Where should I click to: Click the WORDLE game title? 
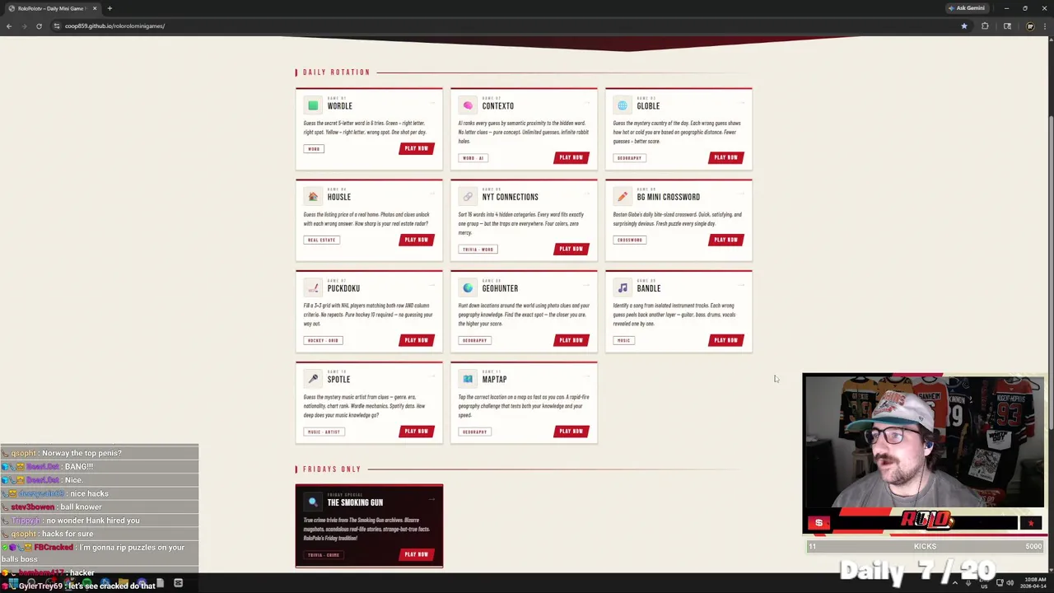click(339, 105)
